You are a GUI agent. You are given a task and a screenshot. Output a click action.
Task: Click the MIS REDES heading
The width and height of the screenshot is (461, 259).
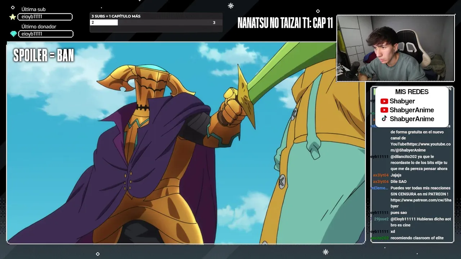[412, 92]
